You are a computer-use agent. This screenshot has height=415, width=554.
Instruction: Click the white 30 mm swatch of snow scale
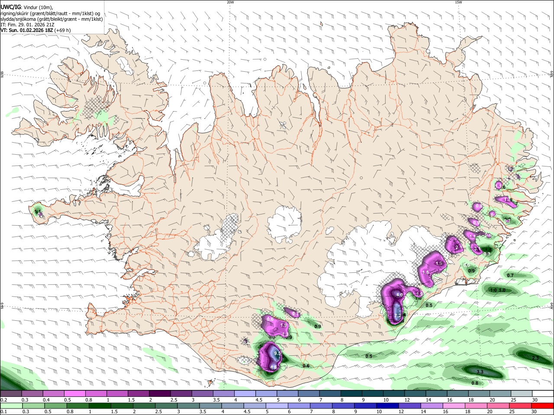[543, 394]
